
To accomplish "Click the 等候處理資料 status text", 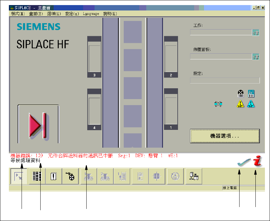I will click(25, 160).
